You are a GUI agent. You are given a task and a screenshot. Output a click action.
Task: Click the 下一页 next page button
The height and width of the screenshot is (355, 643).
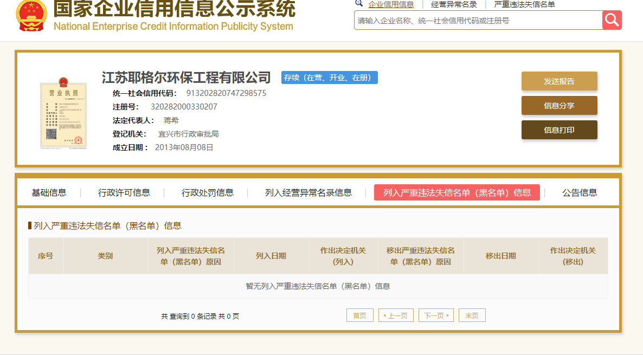[436, 315]
